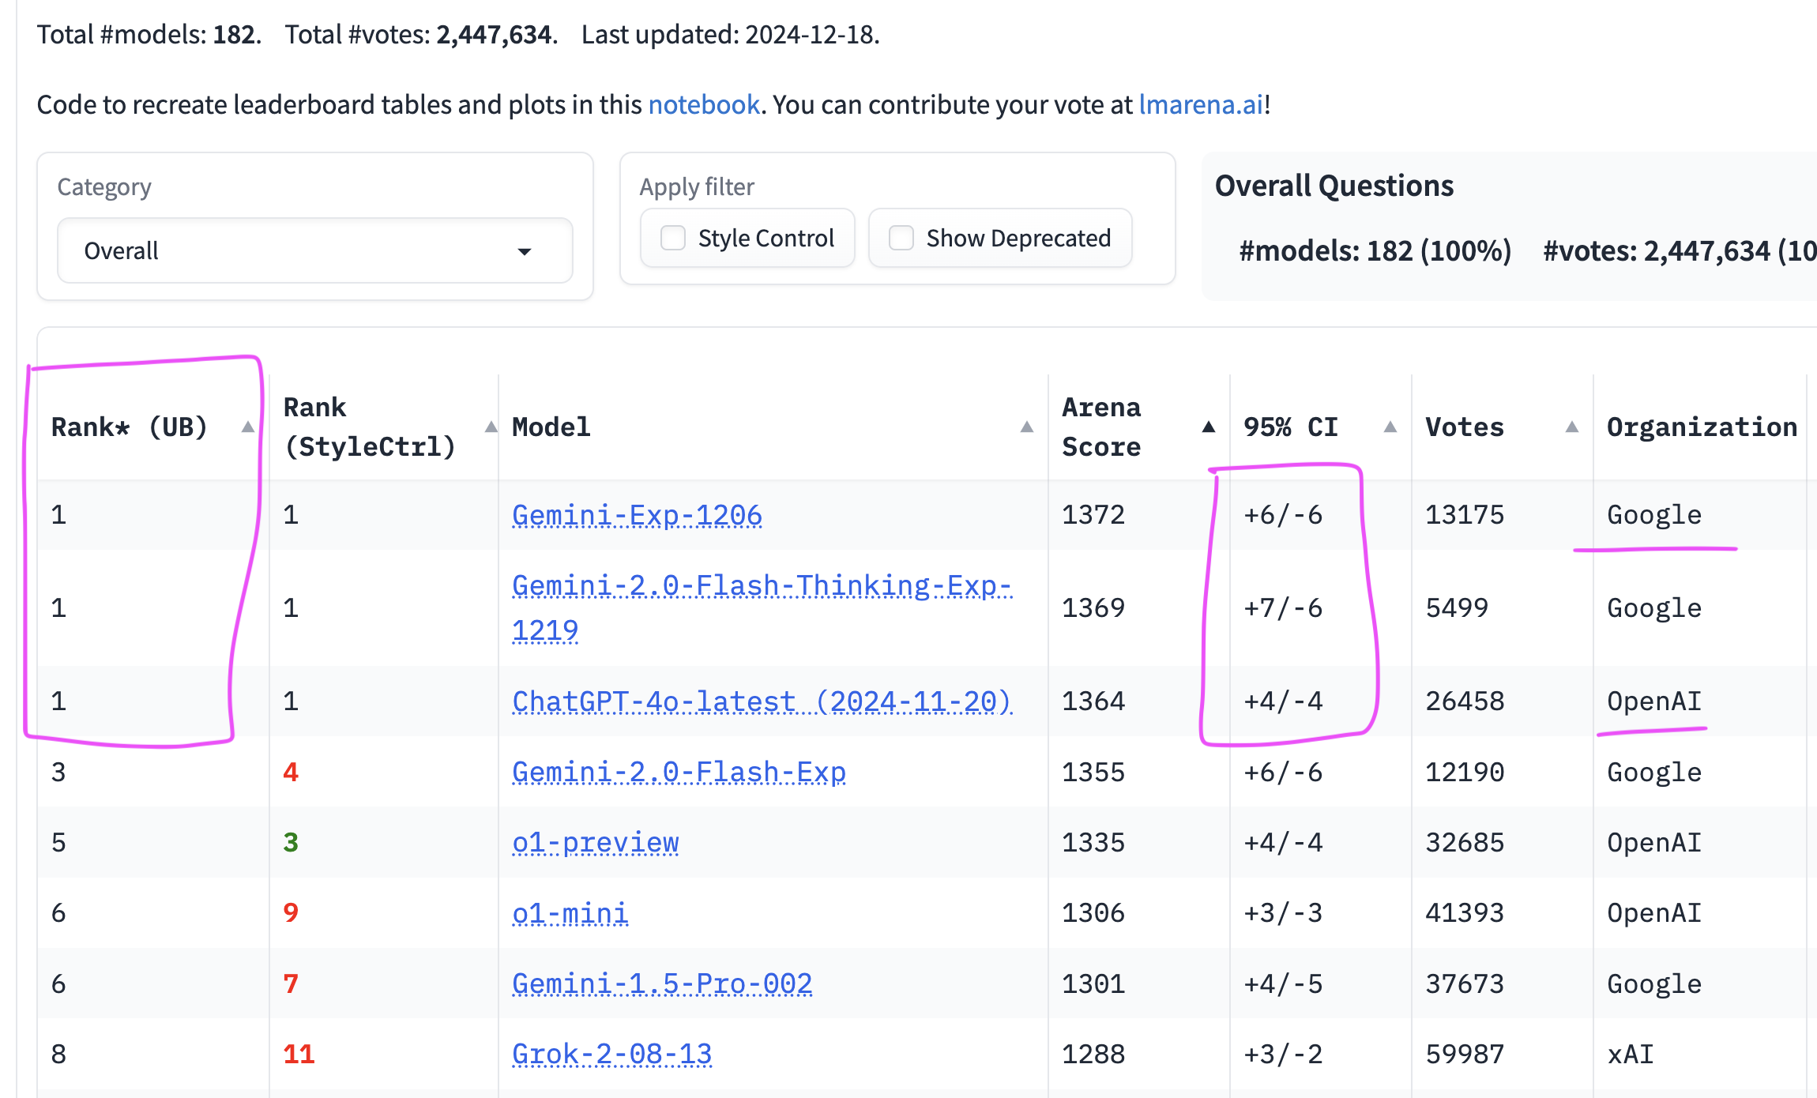Open Gemini-2.0-Flash-Thinking-Exp-1219 model link

pos(762,607)
